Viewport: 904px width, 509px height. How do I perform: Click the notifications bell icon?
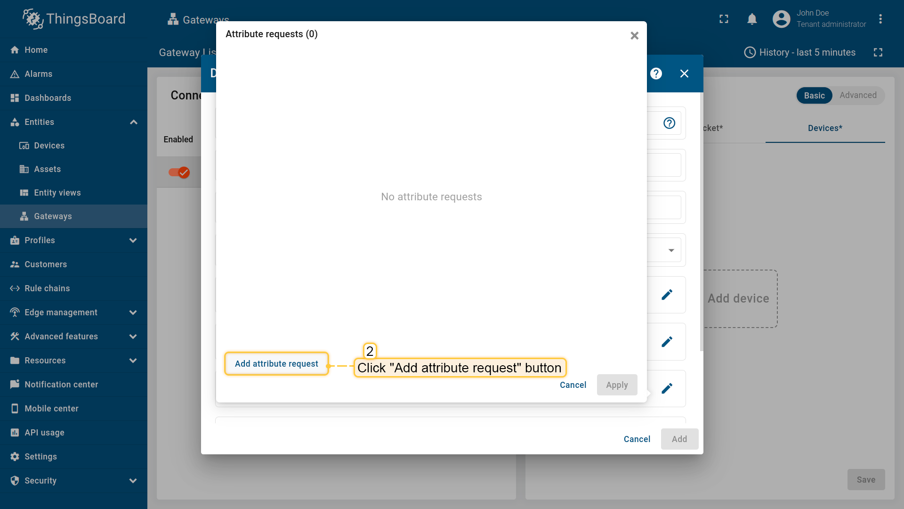point(752,19)
